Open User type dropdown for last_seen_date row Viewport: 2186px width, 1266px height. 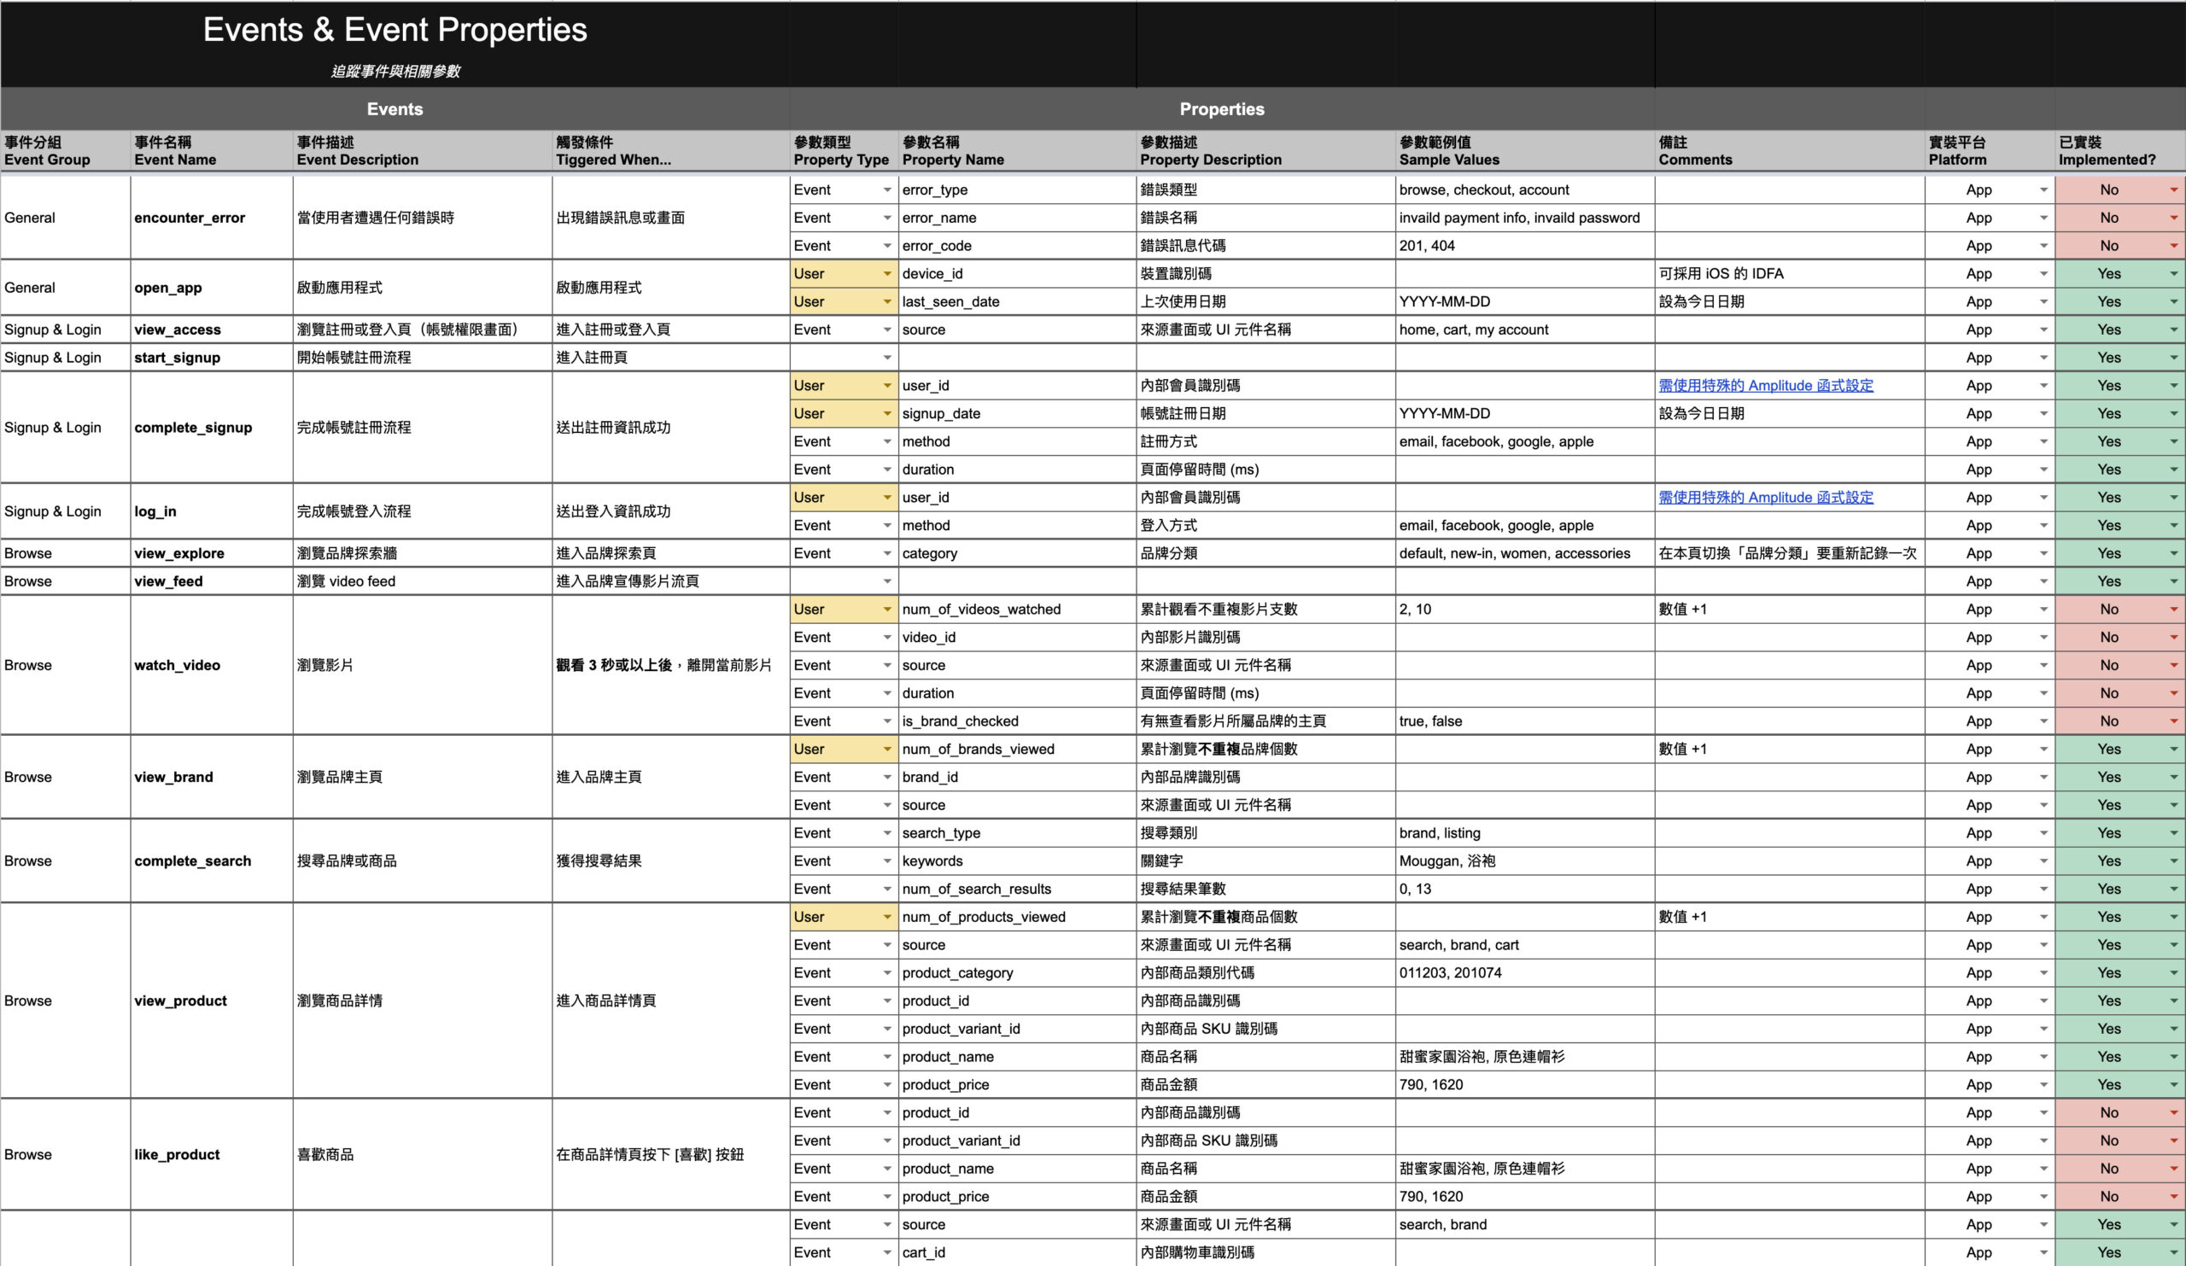[886, 301]
